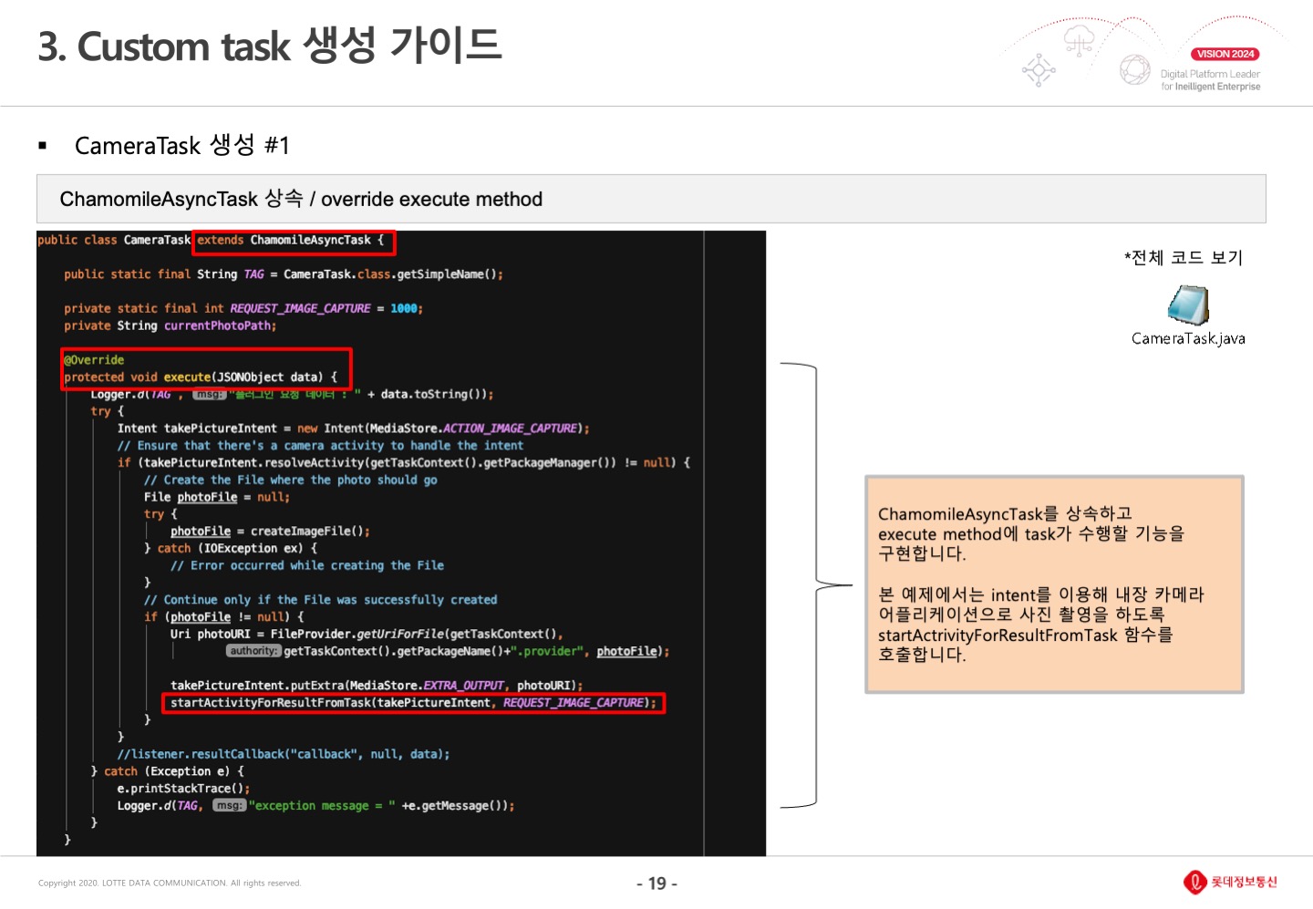Click the CameraTask.java file name label
This screenshot has width=1313, height=909.
click(1188, 338)
